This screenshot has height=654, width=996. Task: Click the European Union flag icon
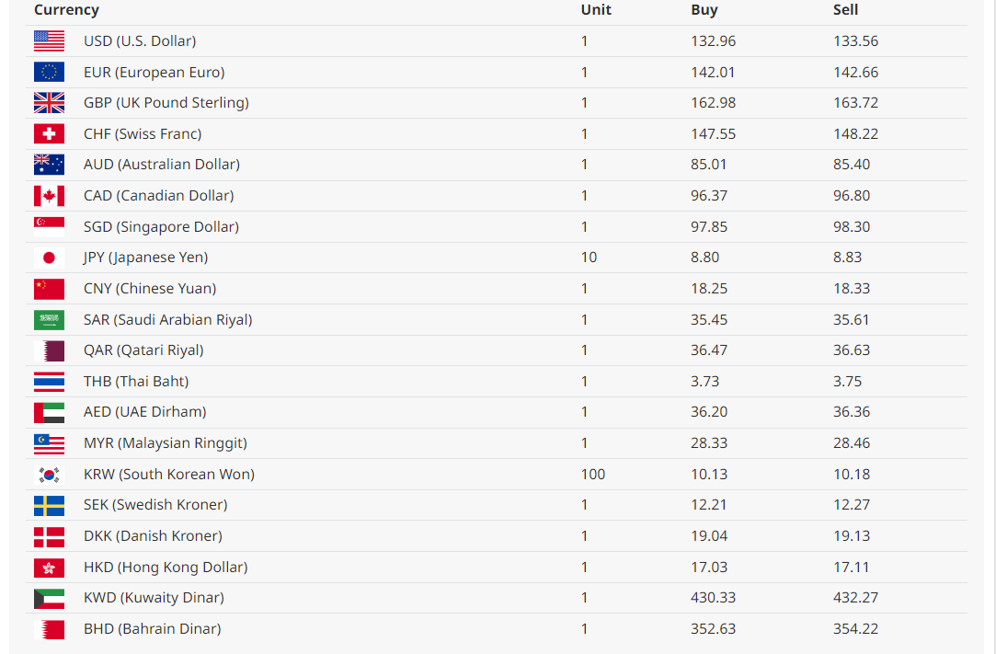(x=49, y=72)
